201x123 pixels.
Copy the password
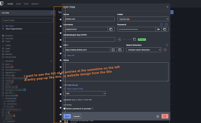coord(165,29)
